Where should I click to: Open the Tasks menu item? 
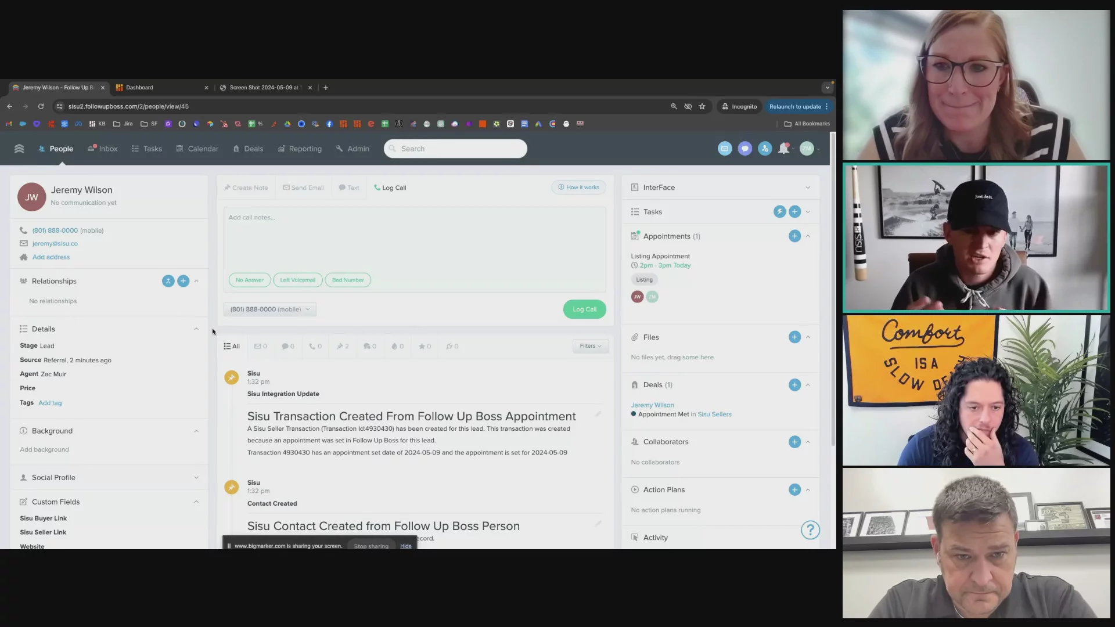(147, 149)
